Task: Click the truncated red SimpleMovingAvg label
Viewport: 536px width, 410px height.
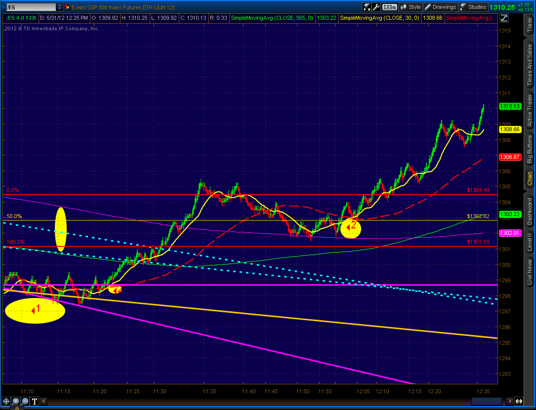Action: (x=471, y=18)
